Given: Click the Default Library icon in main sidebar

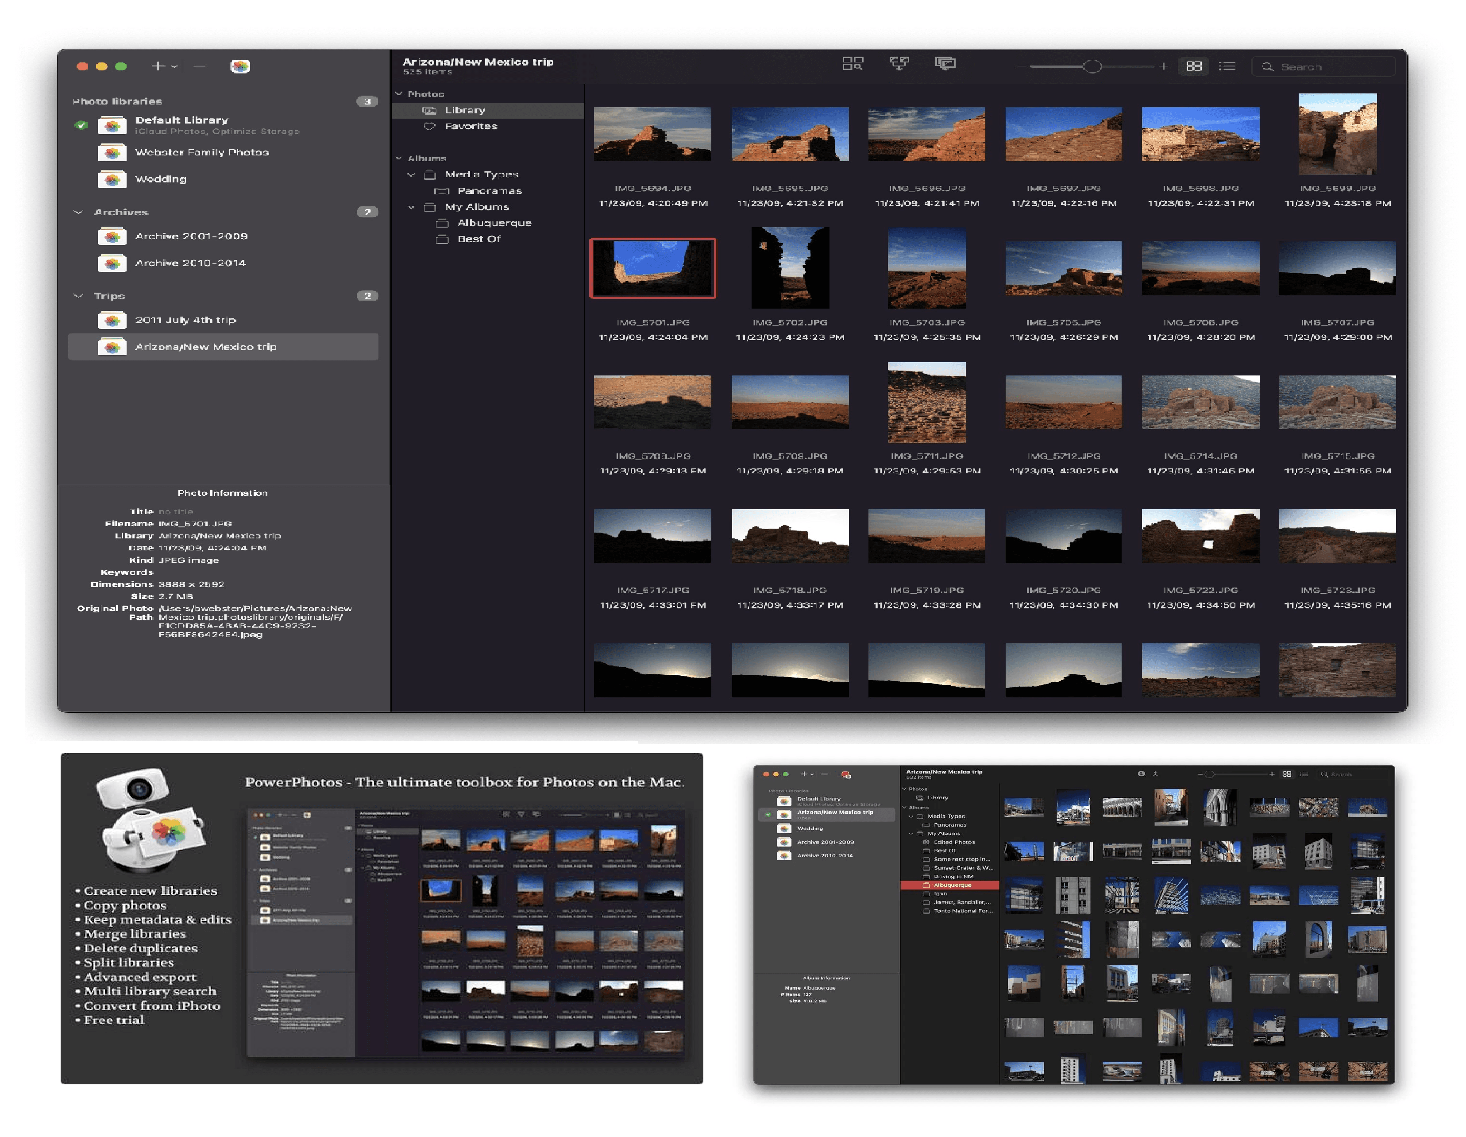Looking at the screenshot, I should [x=112, y=125].
